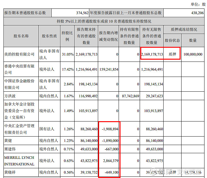Click '境内自然人' in 方洪波 row
Image resolution: width=207 pixels, height=178 pixels.
[x=48, y=96]
